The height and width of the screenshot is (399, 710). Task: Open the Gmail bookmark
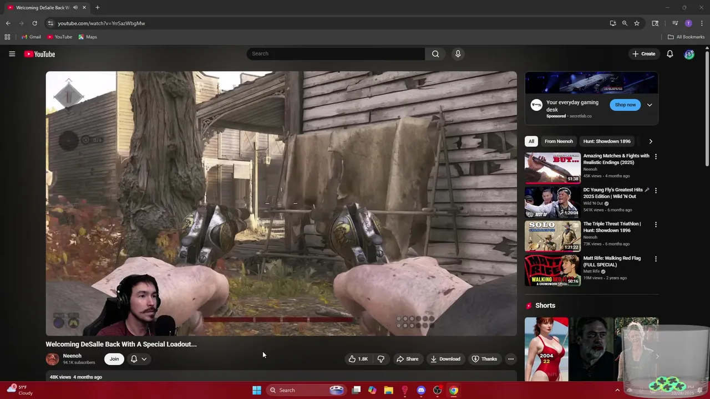31,37
